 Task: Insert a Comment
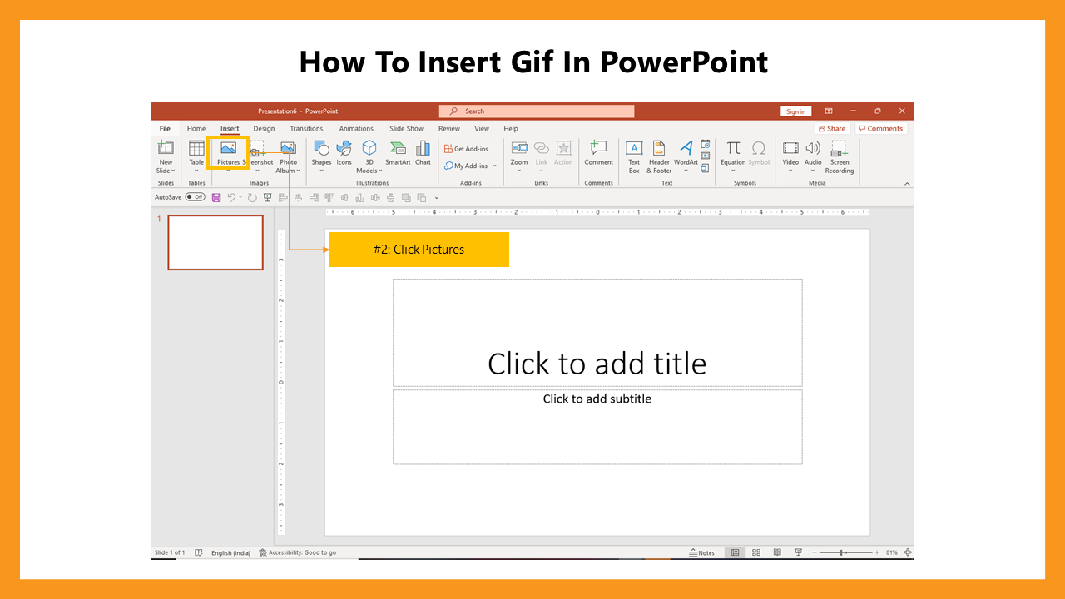pyautogui.click(x=598, y=154)
